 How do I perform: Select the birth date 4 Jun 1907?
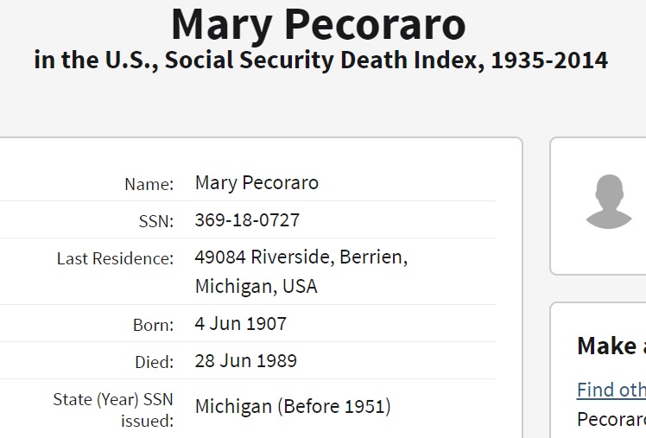tap(240, 324)
